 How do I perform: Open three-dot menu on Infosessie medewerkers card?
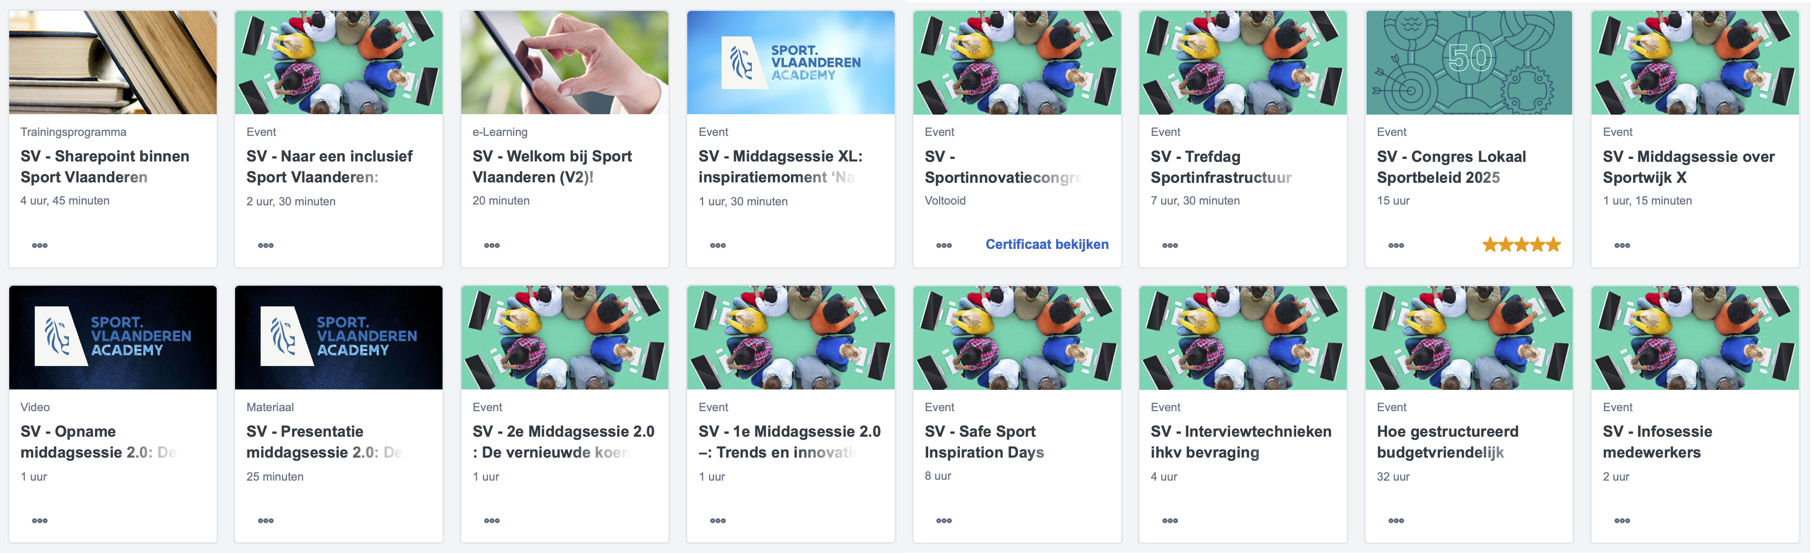(1622, 521)
